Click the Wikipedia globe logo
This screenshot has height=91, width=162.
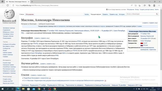pyautogui.click(x=9, y=14)
